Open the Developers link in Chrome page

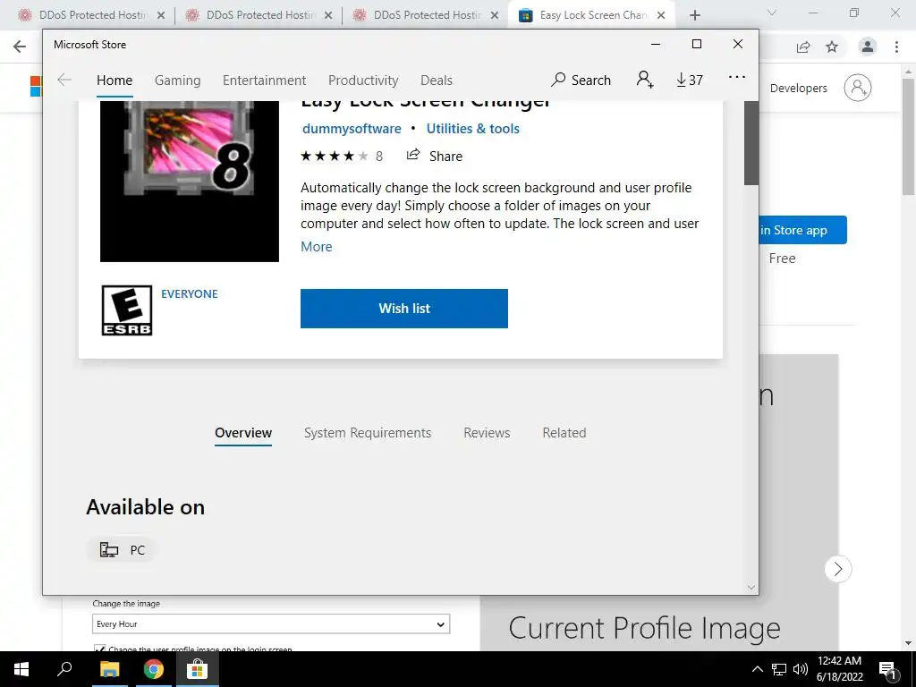[799, 89]
